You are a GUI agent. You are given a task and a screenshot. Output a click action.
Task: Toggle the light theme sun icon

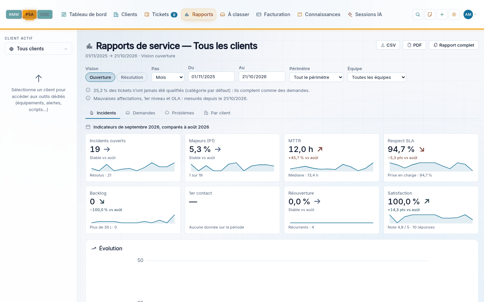click(454, 14)
